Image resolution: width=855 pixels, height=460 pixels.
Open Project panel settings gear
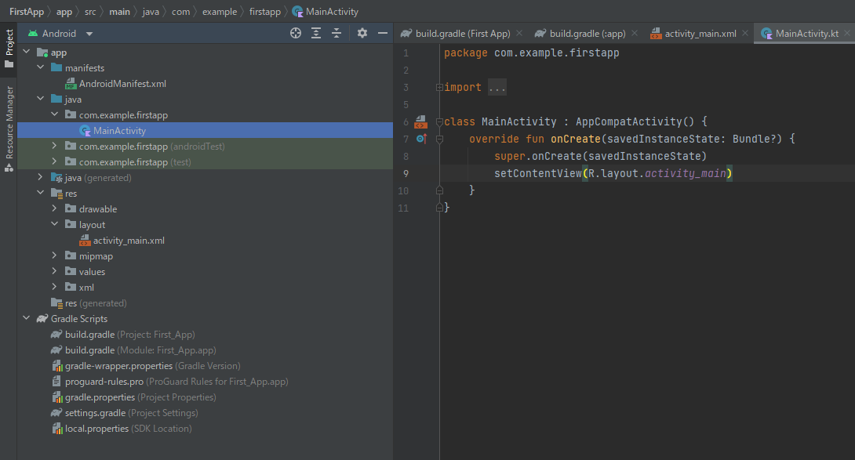362,33
